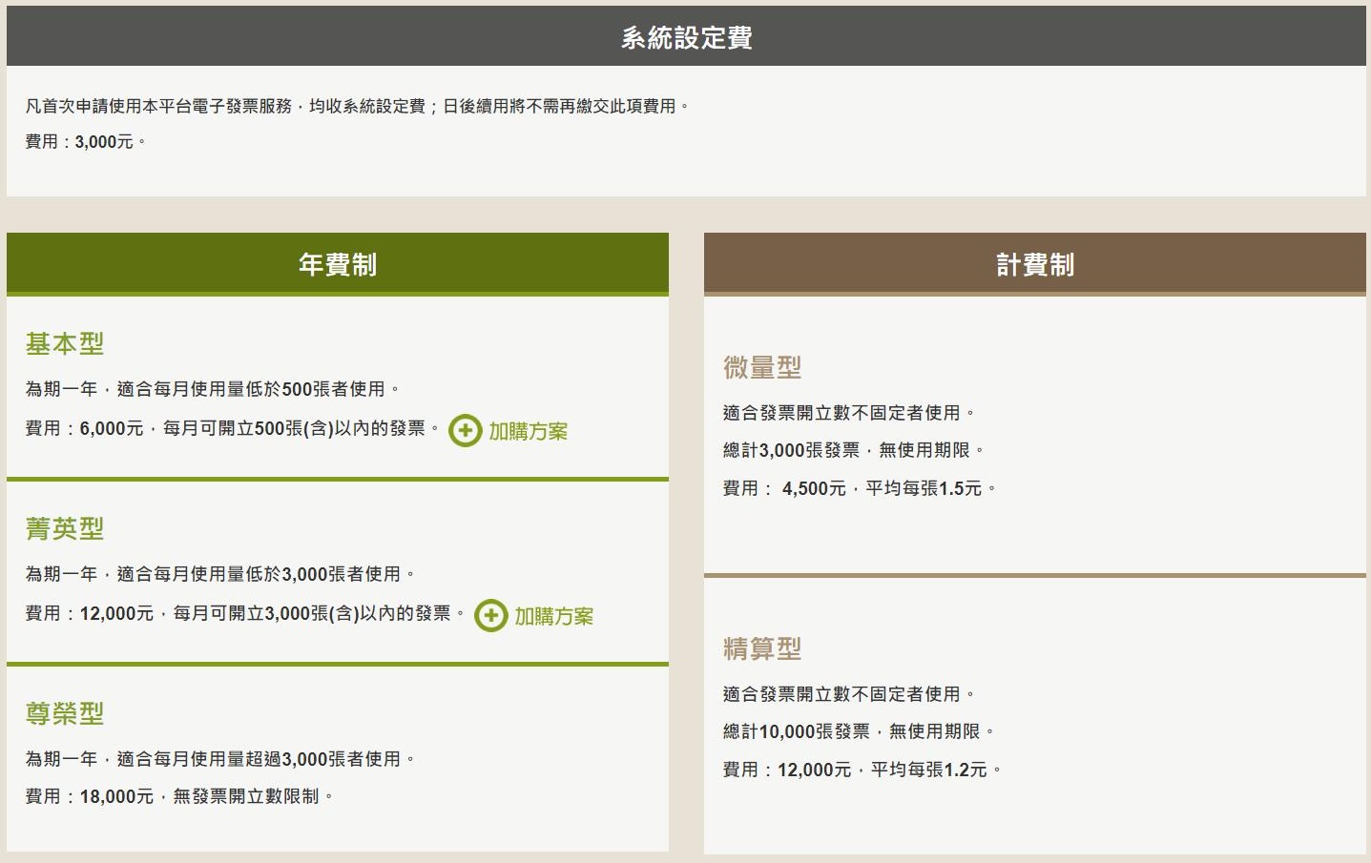Open the 加購方案 link under 基本型
The width and height of the screenshot is (1371, 863).
tap(528, 431)
